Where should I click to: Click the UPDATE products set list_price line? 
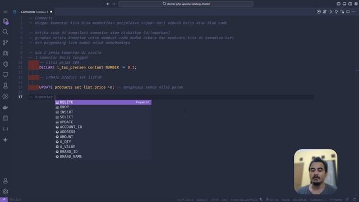[x=111, y=88]
